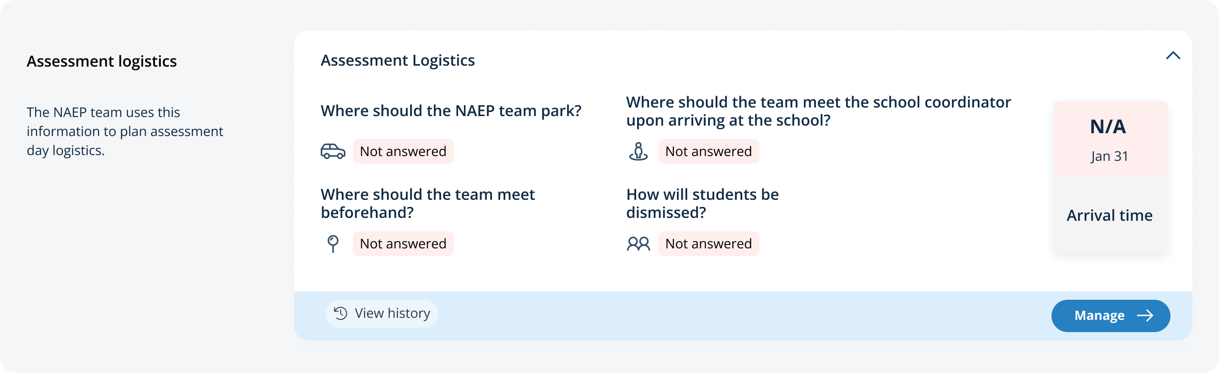Click Not answered badge for meeting beforehand

coord(403,244)
